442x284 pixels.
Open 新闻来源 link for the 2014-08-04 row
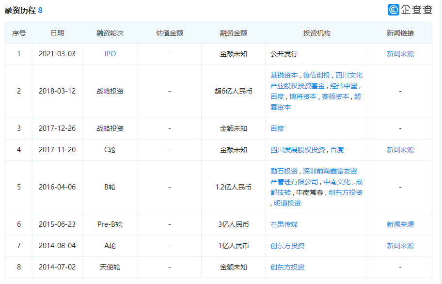pos(400,246)
